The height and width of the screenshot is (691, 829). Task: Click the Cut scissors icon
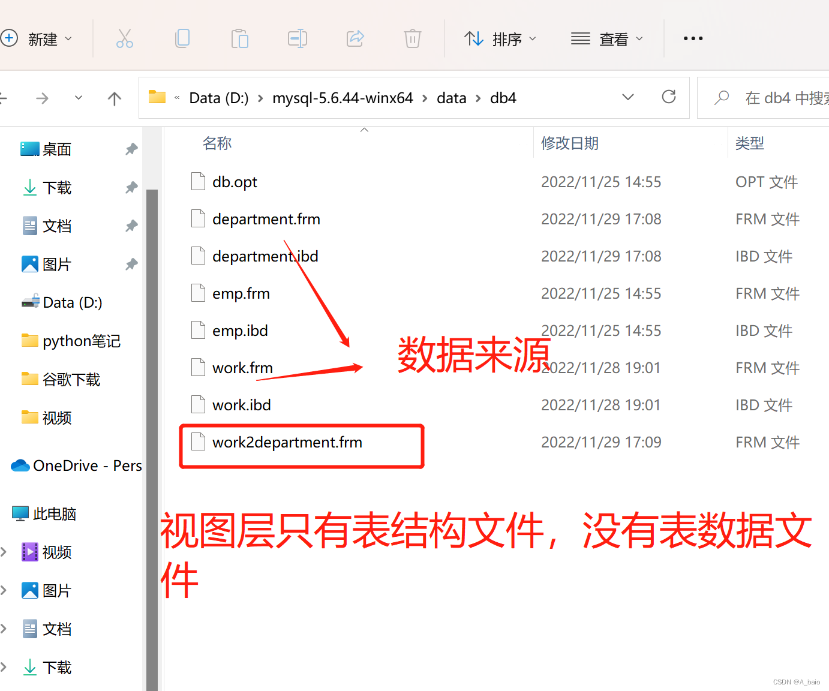125,38
